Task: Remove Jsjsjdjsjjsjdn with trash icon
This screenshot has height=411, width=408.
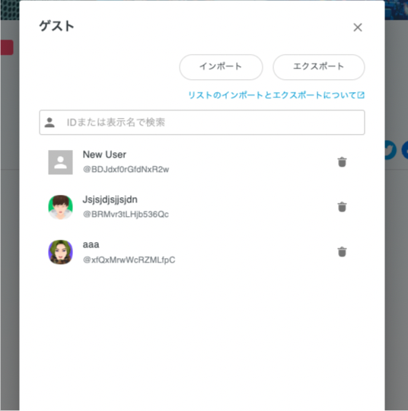Action: click(x=342, y=207)
